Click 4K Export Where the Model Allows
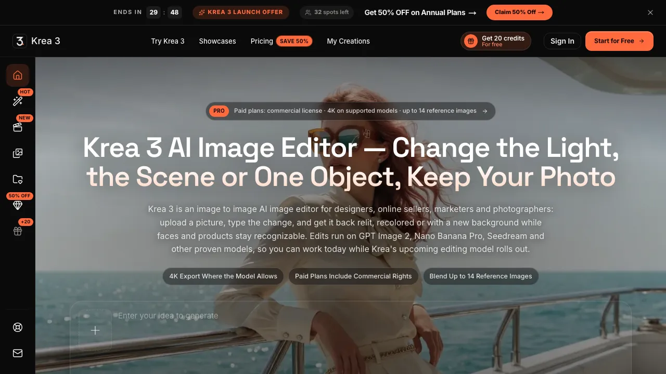This screenshot has width=666, height=374. pyautogui.click(x=223, y=276)
